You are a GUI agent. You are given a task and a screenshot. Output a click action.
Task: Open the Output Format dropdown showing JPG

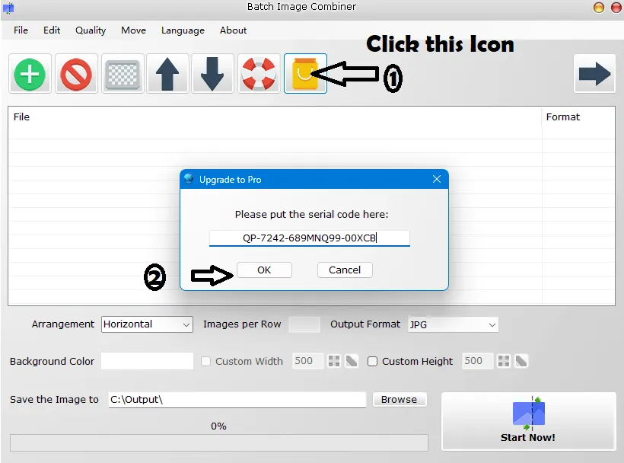(453, 324)
